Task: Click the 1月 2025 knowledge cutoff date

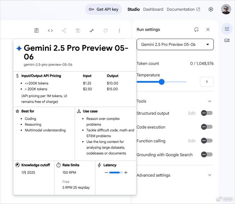Action: click(x=28, y=172)
